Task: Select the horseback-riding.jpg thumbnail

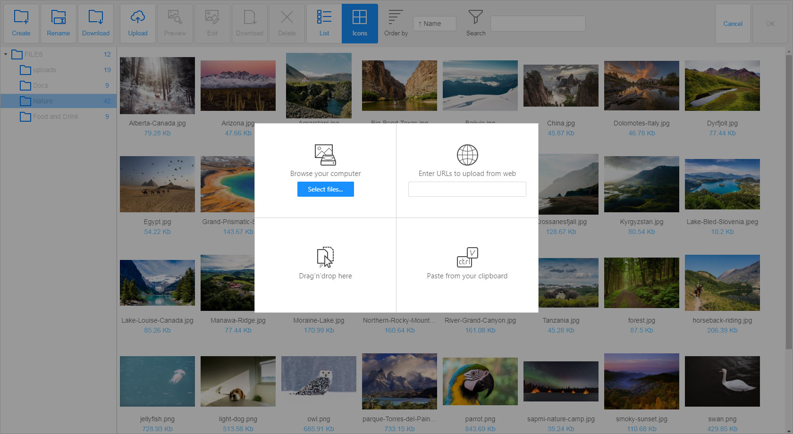Action: click(x=722, y=283)
